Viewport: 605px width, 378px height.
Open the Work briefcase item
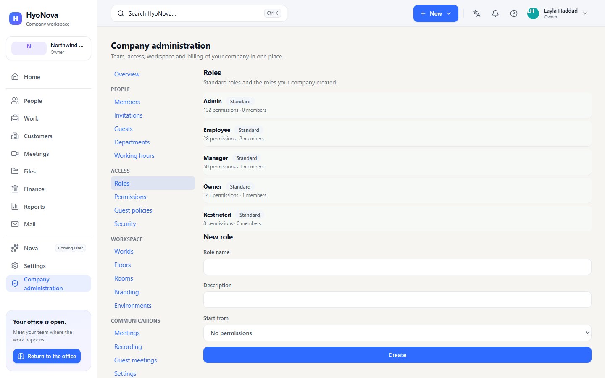(48, 118)
